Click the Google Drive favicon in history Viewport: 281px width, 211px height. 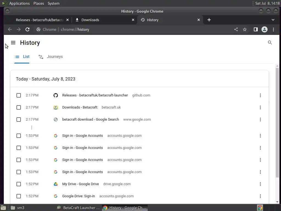coord(56,184)
